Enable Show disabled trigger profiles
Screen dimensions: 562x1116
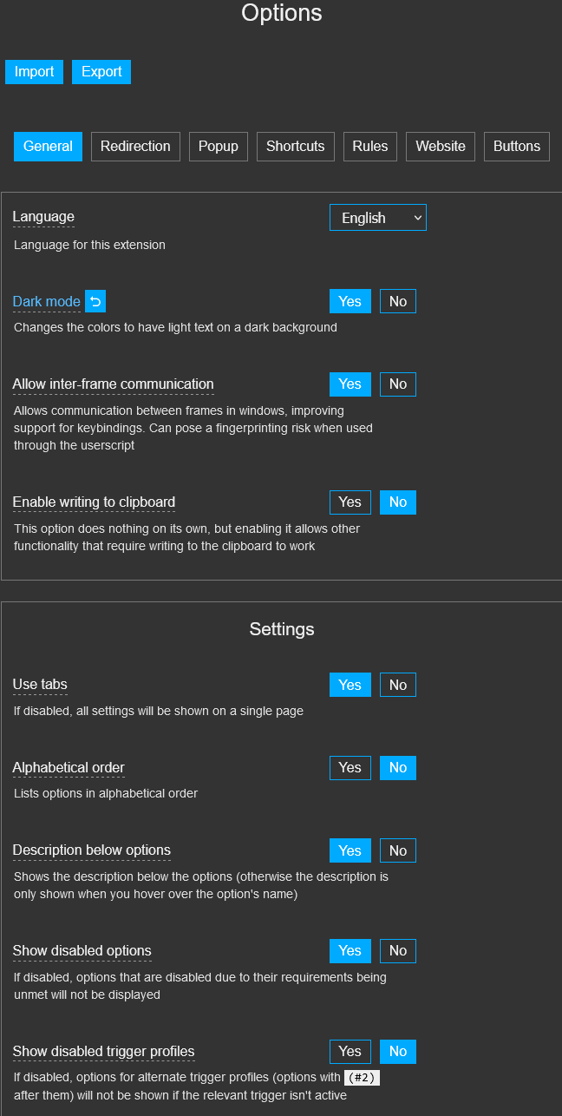point(350,1051)
